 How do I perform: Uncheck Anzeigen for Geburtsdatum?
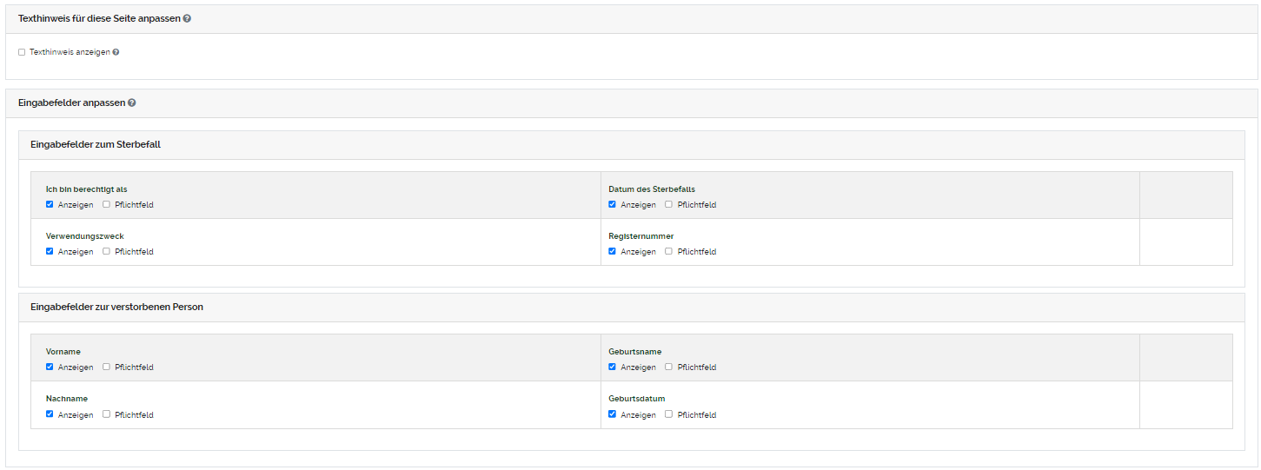click(612, 414)
